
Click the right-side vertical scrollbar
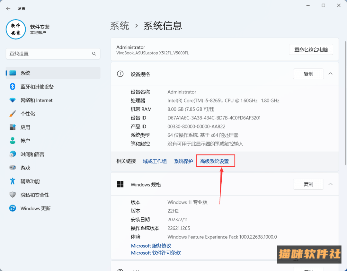[346, 103]
